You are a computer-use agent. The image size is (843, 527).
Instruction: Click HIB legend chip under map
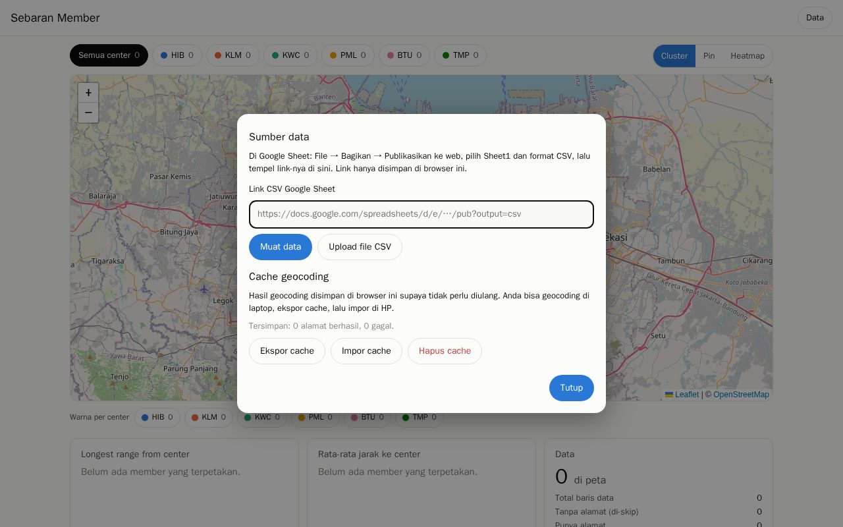point(157,417)
